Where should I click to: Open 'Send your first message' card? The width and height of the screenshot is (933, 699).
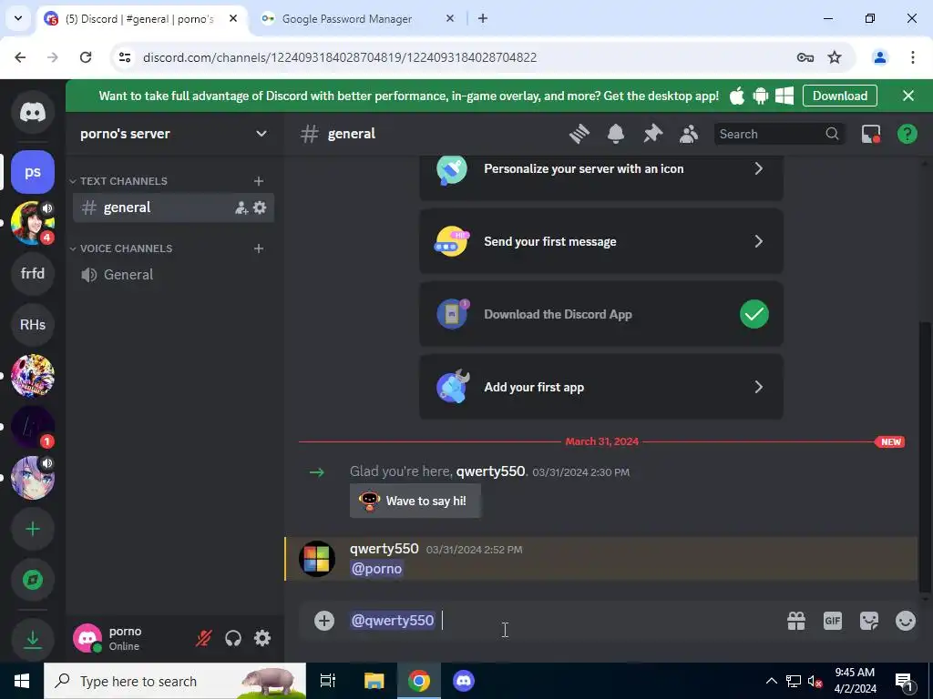pos(601,241)
